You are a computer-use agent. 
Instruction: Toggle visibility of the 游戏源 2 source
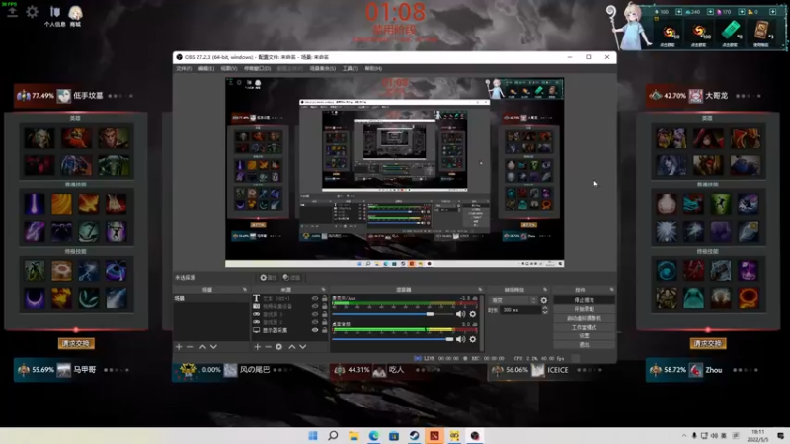(x=315, y=322)
